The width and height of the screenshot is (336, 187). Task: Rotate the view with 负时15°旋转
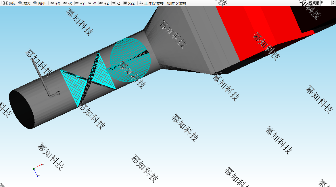176,3
